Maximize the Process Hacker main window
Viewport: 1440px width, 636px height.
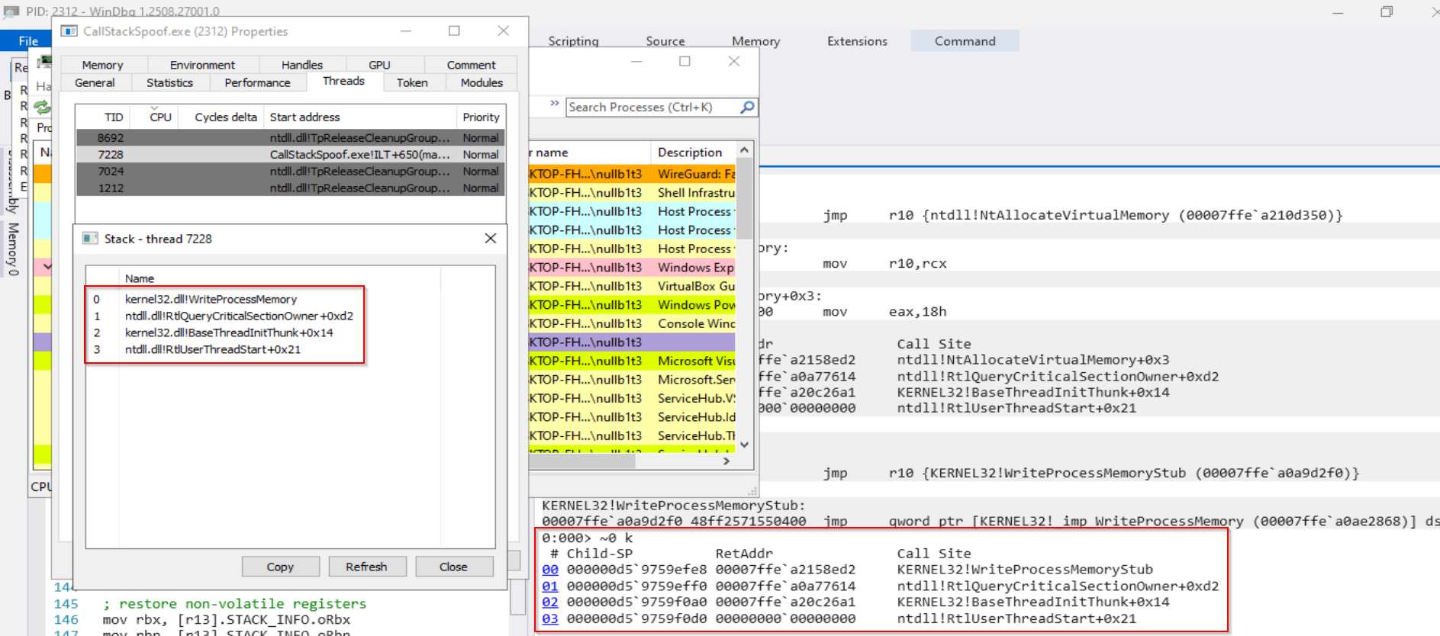[685, 61]
